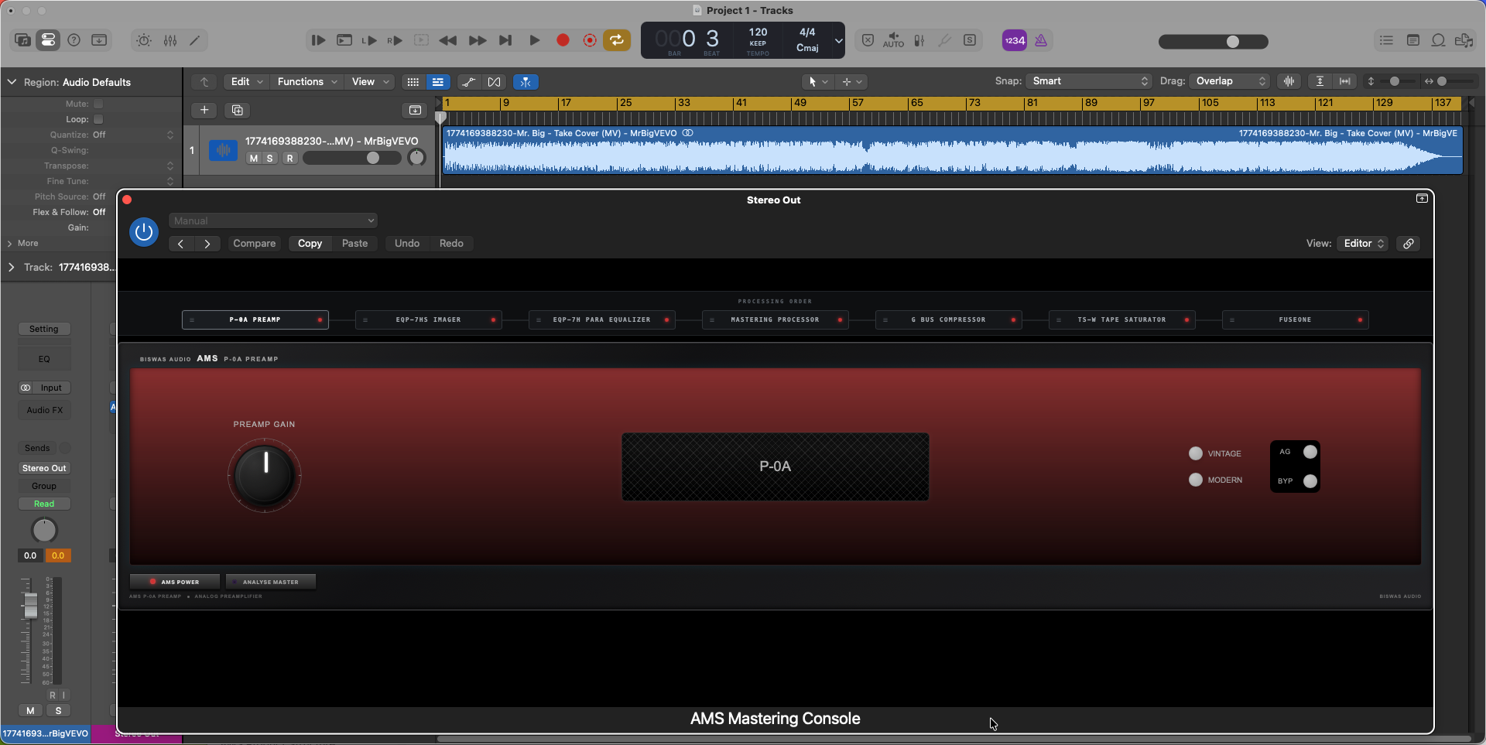The height and width of the screenshot is (745, 1486).
Task: Click the ANALYSE MASTER button
Action: 270,582
